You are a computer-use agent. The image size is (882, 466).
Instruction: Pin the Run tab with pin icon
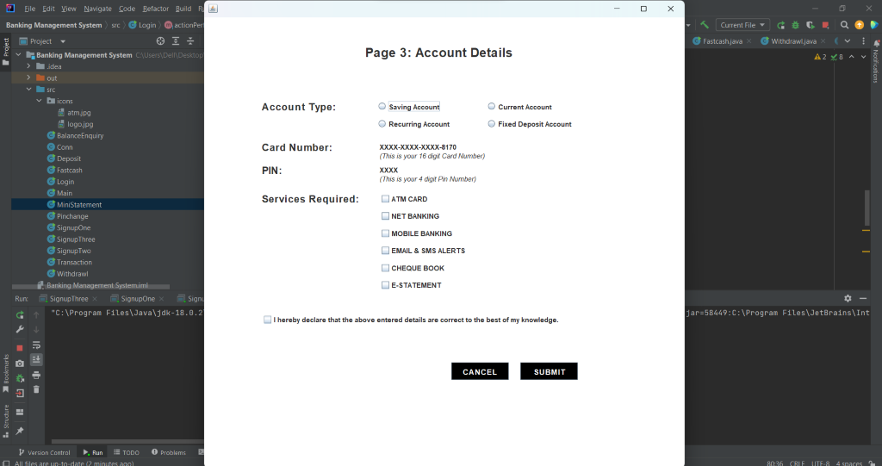(20, 431)
